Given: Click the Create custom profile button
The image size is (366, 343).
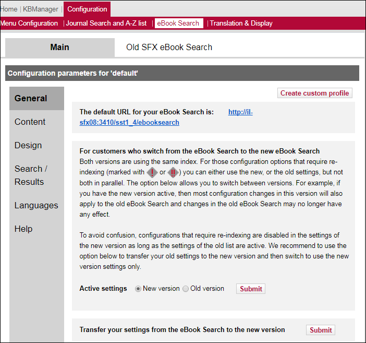Looking at the screenshot, I should tap(315, 93).
